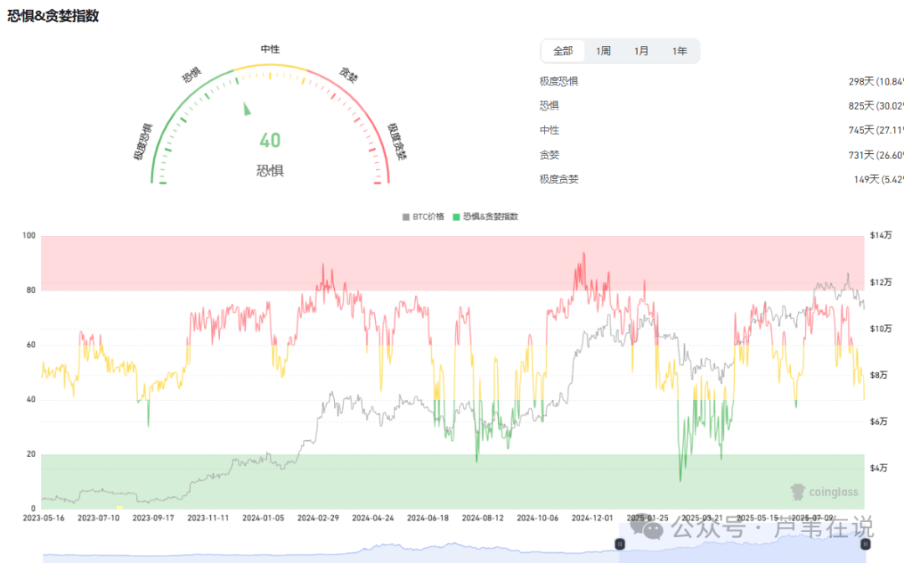Choose the 1年 time range tab
The image size is (904, 563).
click(x=680, y=51)
